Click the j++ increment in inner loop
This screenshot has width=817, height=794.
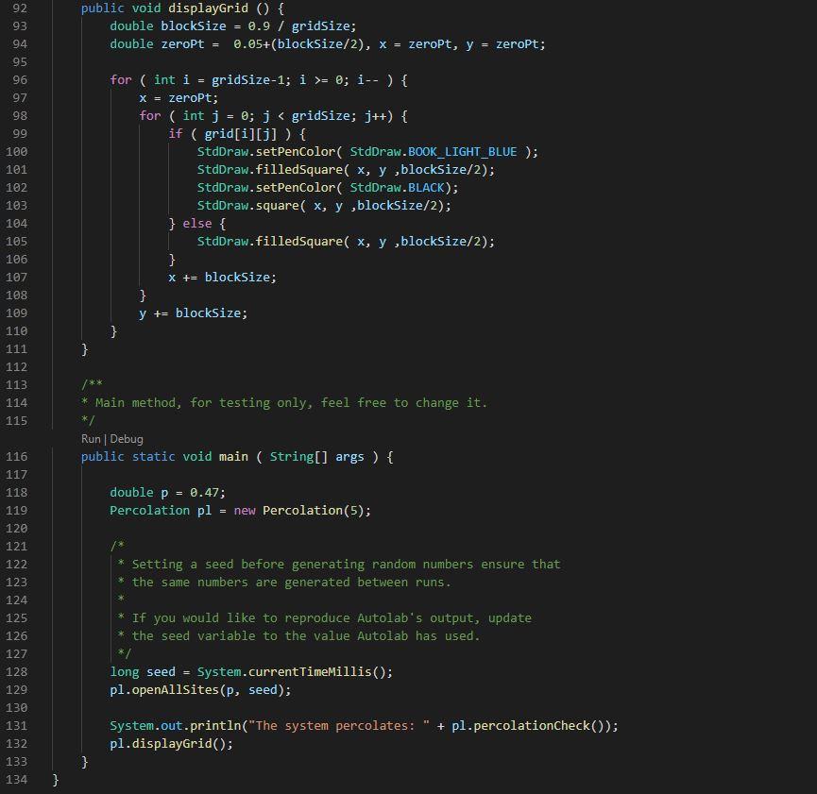point(375,116)
